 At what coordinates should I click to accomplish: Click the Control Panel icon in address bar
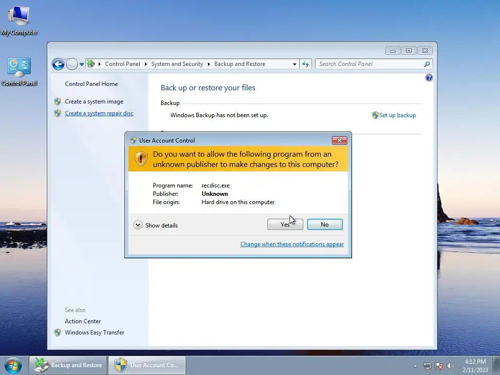pos(91,64)
